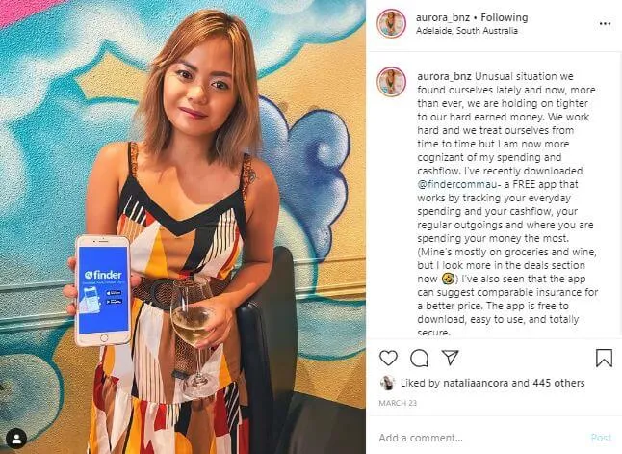Open aurora_bnz profile picture in header
This screenshot has width=622, height=454.
pyautogui.click(x=391, y=23)
